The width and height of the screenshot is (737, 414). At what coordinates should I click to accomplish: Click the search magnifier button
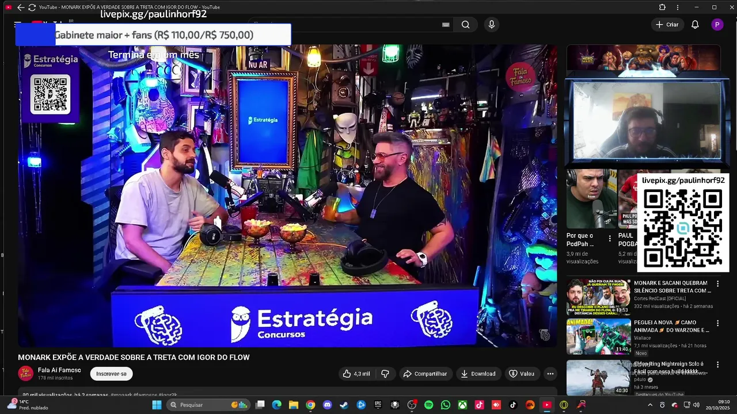pyautogui.click(x=465, y=25)
